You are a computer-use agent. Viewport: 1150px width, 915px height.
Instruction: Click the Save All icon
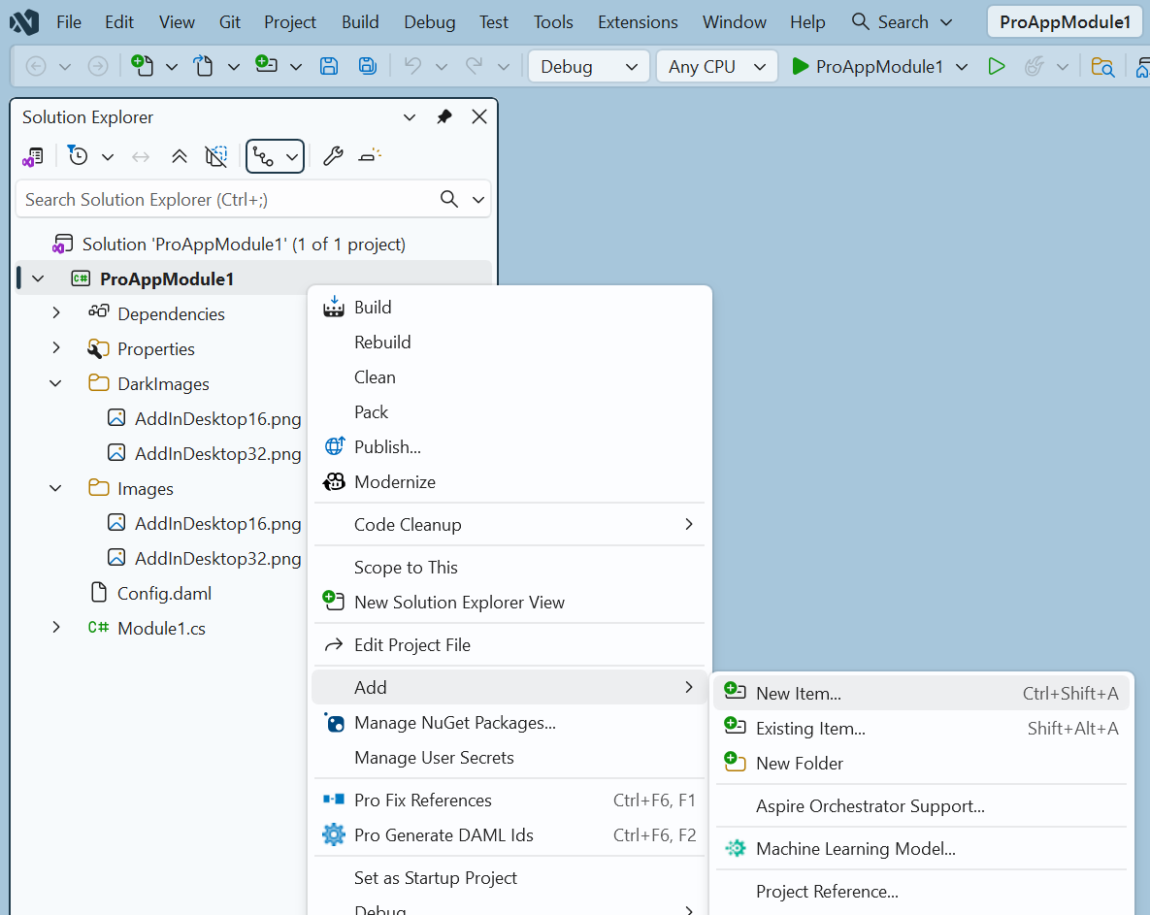click(368, 66)
